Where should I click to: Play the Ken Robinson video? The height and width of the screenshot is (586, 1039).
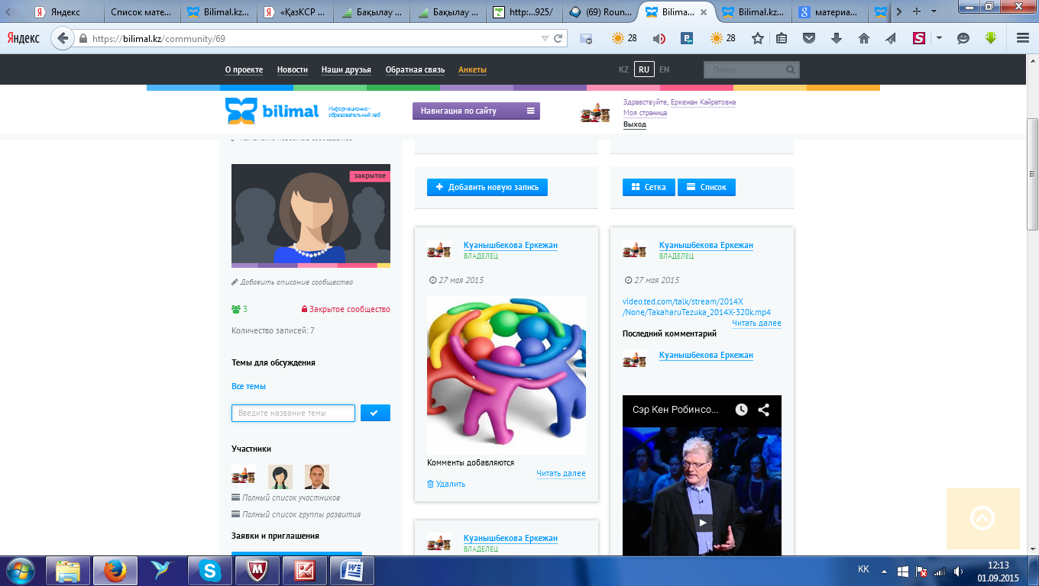[x=702, y=523]
